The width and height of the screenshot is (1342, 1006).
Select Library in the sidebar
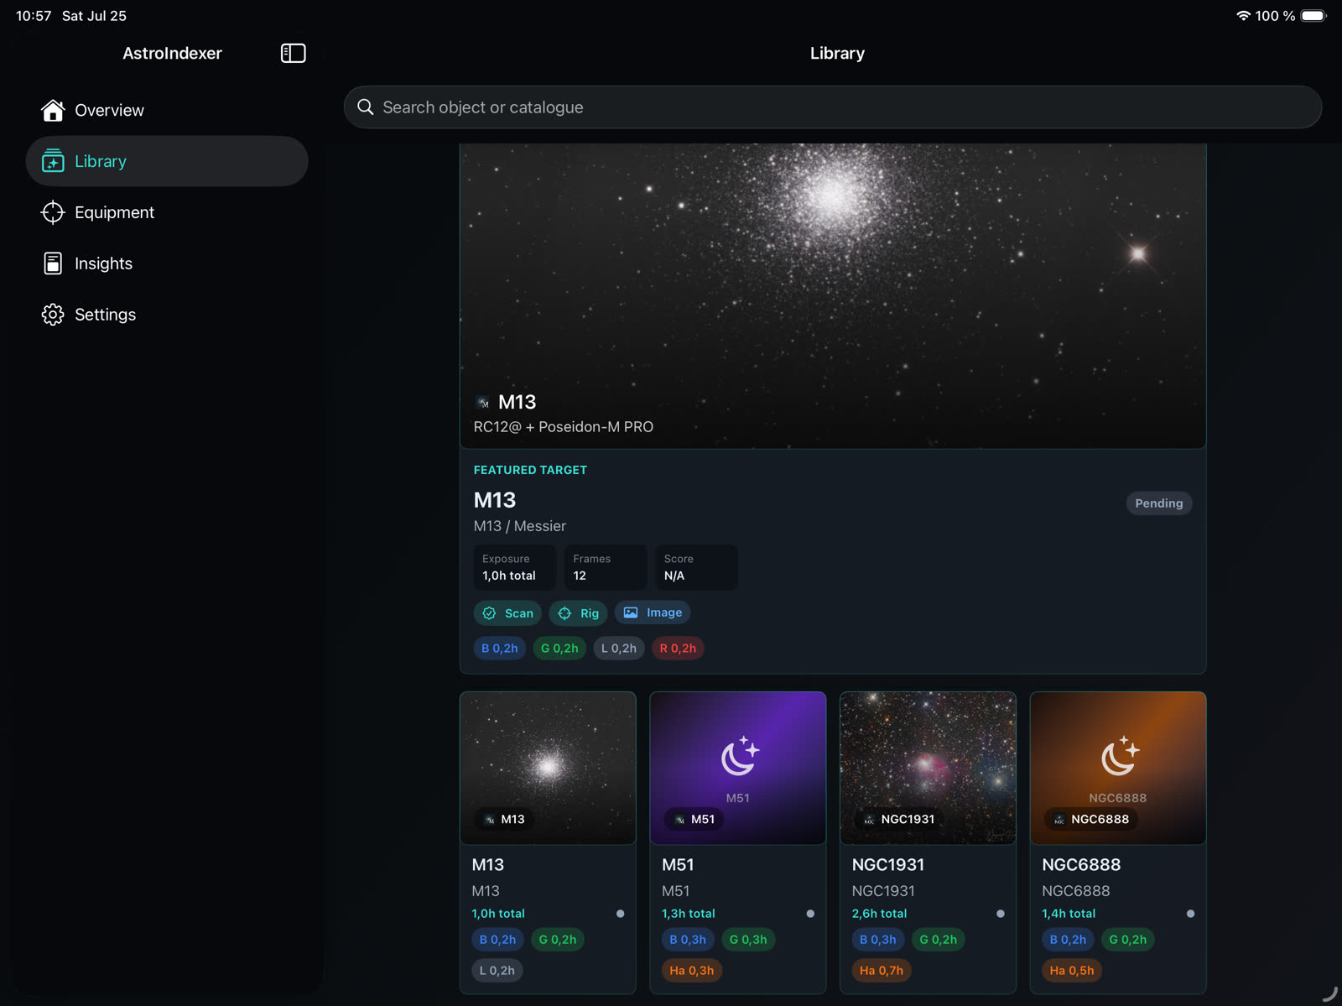click(x=167, y=161)
